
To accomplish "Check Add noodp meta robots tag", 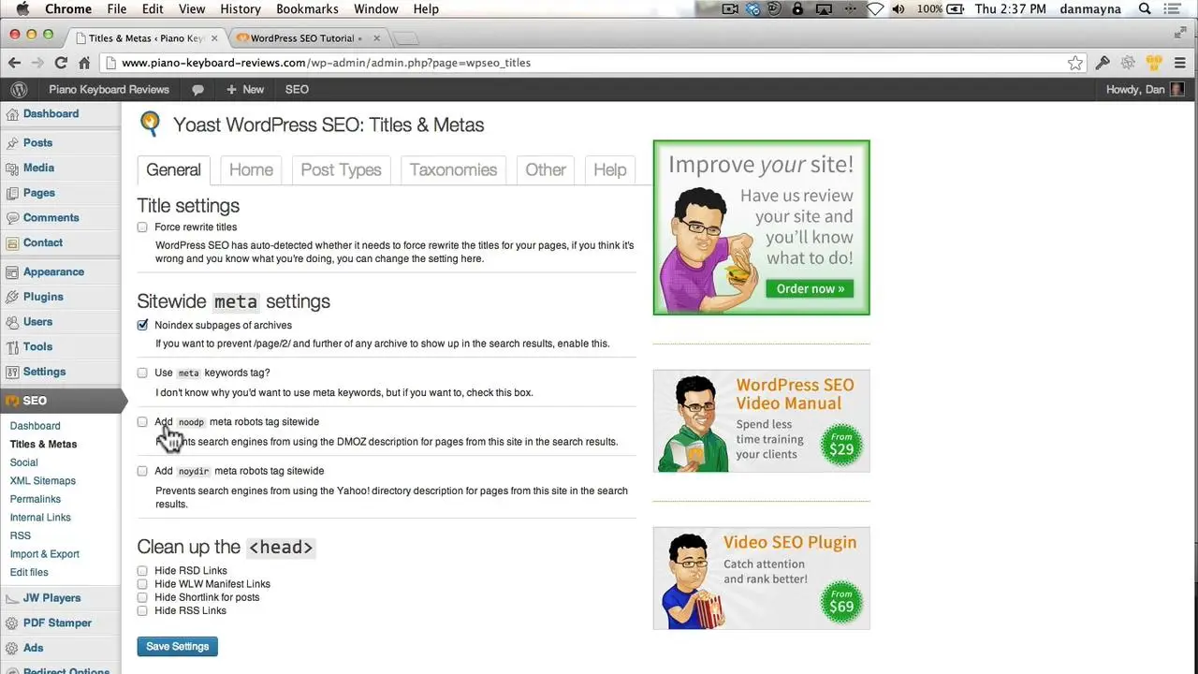I will (142, 422).
